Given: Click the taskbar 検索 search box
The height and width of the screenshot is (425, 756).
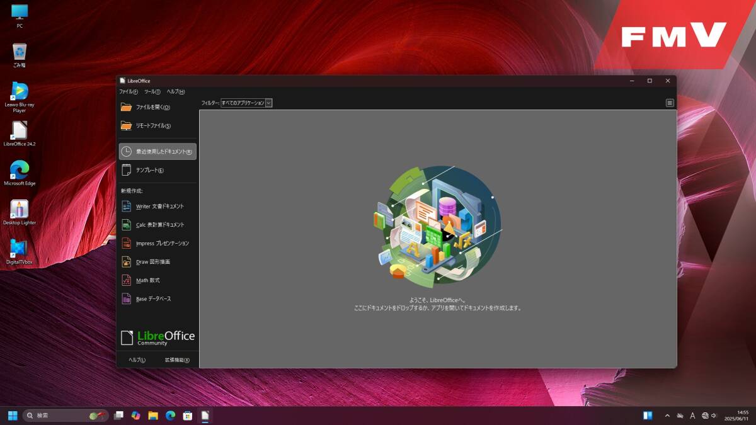Looking at the screenshot, I should coord(66,416).
